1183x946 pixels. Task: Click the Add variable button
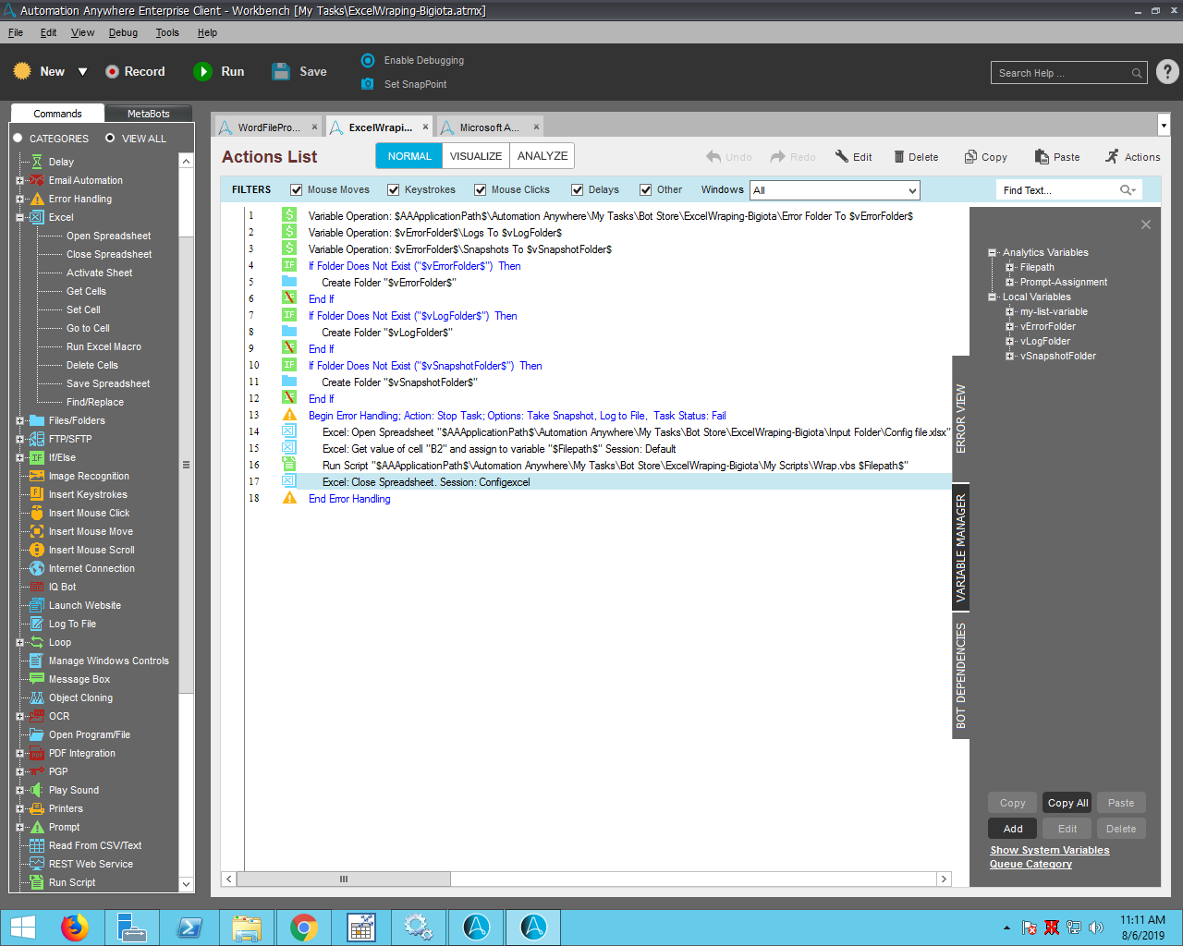[x=1013, y=829]
